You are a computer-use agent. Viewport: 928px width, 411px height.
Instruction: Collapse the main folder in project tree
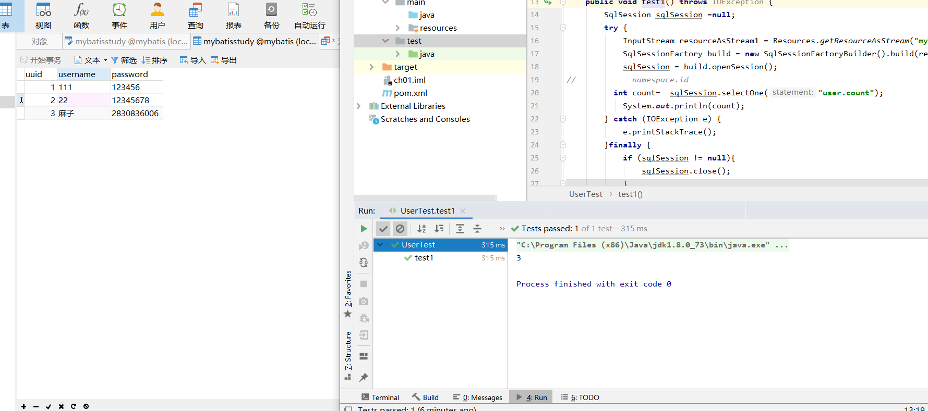coord(385,2)
